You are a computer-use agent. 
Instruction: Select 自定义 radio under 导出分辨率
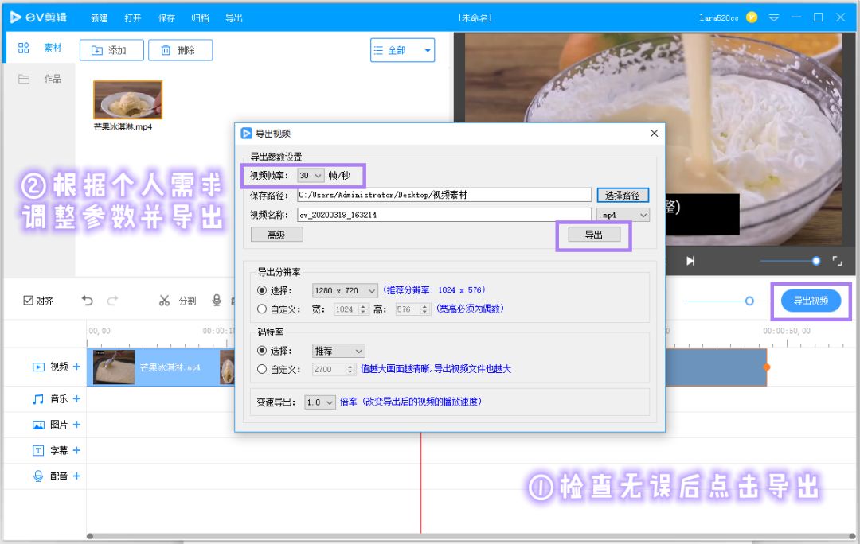[262, 309]
